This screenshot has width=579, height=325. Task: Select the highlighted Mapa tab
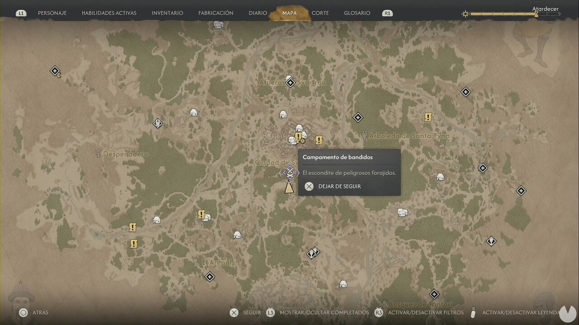(x=289, y=13)
